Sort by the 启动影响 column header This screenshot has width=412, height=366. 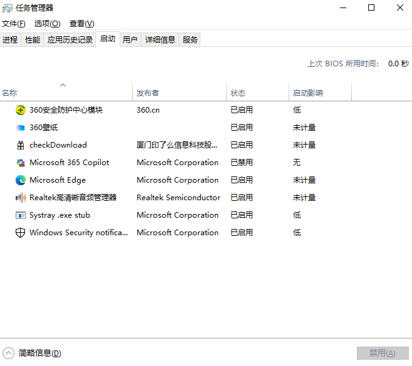click(x=320, y=91)
